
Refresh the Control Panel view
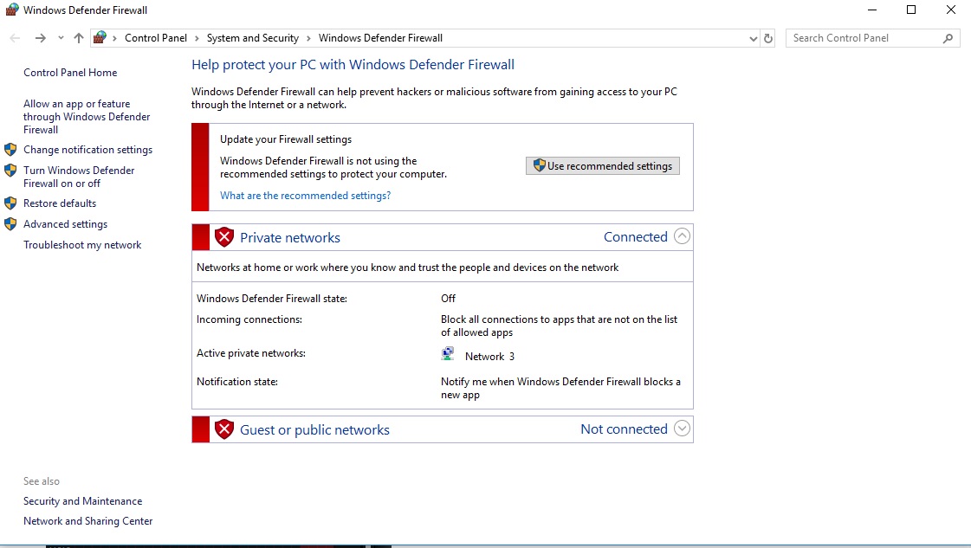pyautogui.click(x=768, y=38)
